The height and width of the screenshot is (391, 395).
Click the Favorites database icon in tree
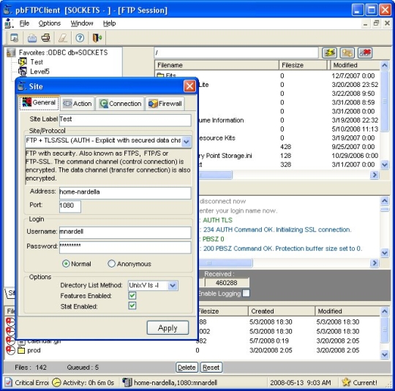click(11, 53)
